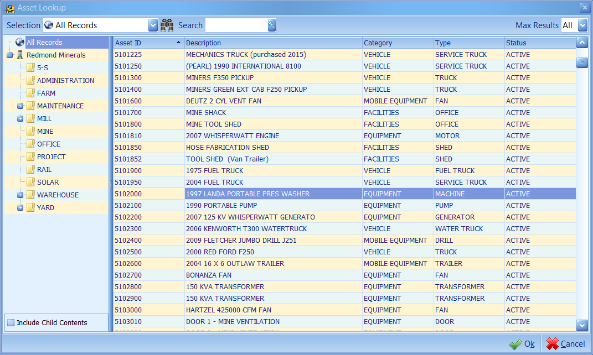
Task: Click the globe icon inside the Selection combo box
Action: pos(49,25)
